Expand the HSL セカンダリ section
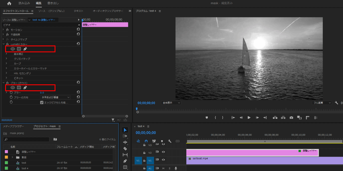Viewport: 343px width, 171px height. coord(6,73)
